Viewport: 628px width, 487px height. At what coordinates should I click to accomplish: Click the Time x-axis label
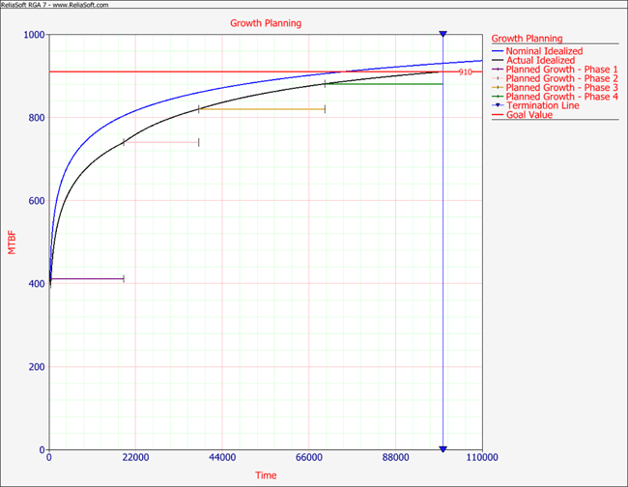[266, 475]
